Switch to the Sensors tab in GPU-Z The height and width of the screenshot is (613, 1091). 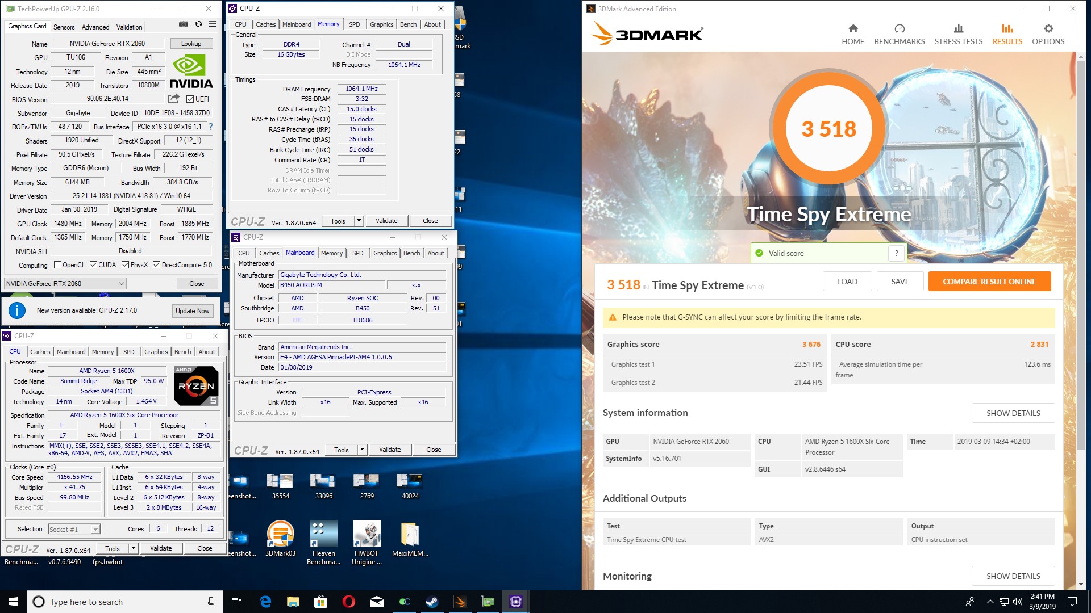(64, 27)
